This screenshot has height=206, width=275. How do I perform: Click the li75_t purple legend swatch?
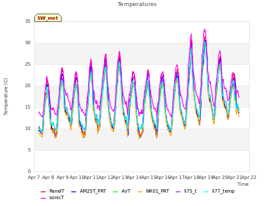click(x=178, y=192)
